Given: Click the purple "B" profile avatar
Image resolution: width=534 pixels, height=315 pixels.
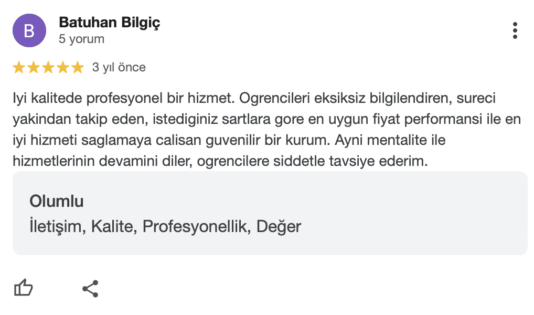Looking at the screenshot, I should tap(29, 30).
